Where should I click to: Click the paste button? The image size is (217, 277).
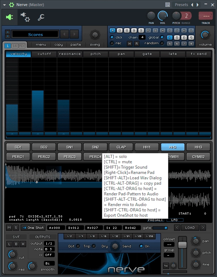pyautogui.click(x=76, y=45)
